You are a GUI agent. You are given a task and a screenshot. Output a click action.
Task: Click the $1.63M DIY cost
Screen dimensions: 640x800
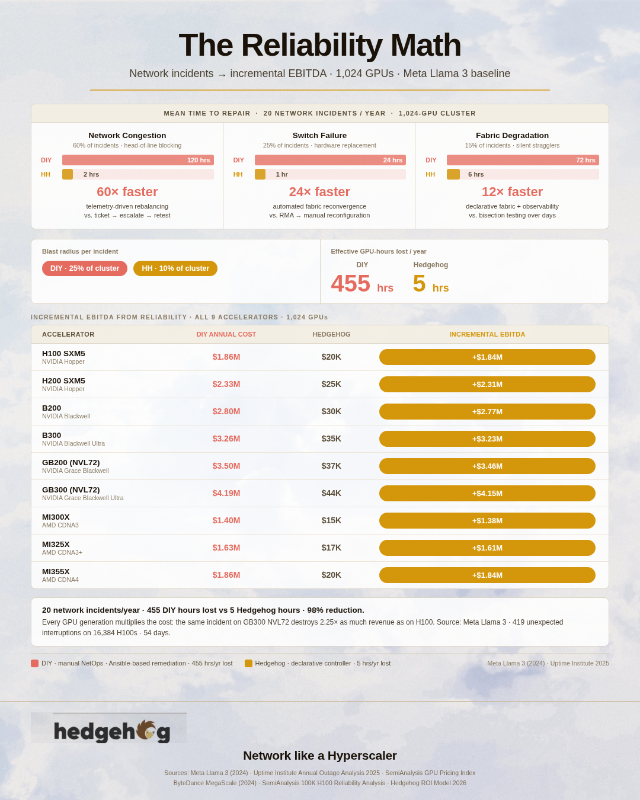(x=226, y=548)
